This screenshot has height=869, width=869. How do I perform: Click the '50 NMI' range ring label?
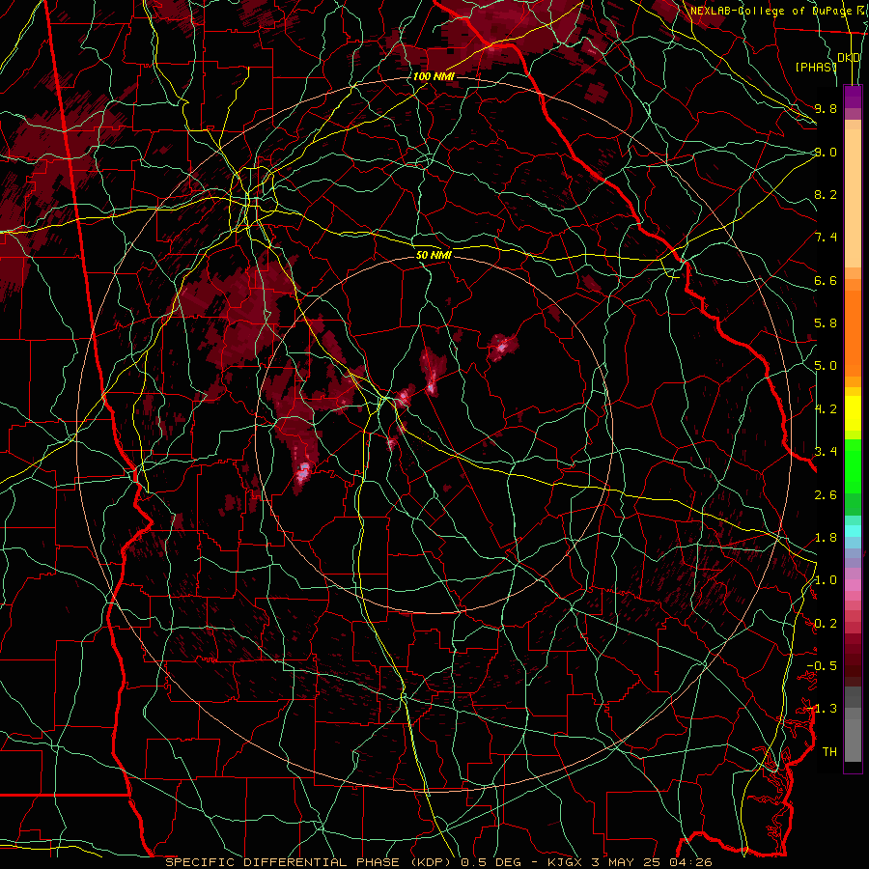pyautogui.click(x=434, y=255)
